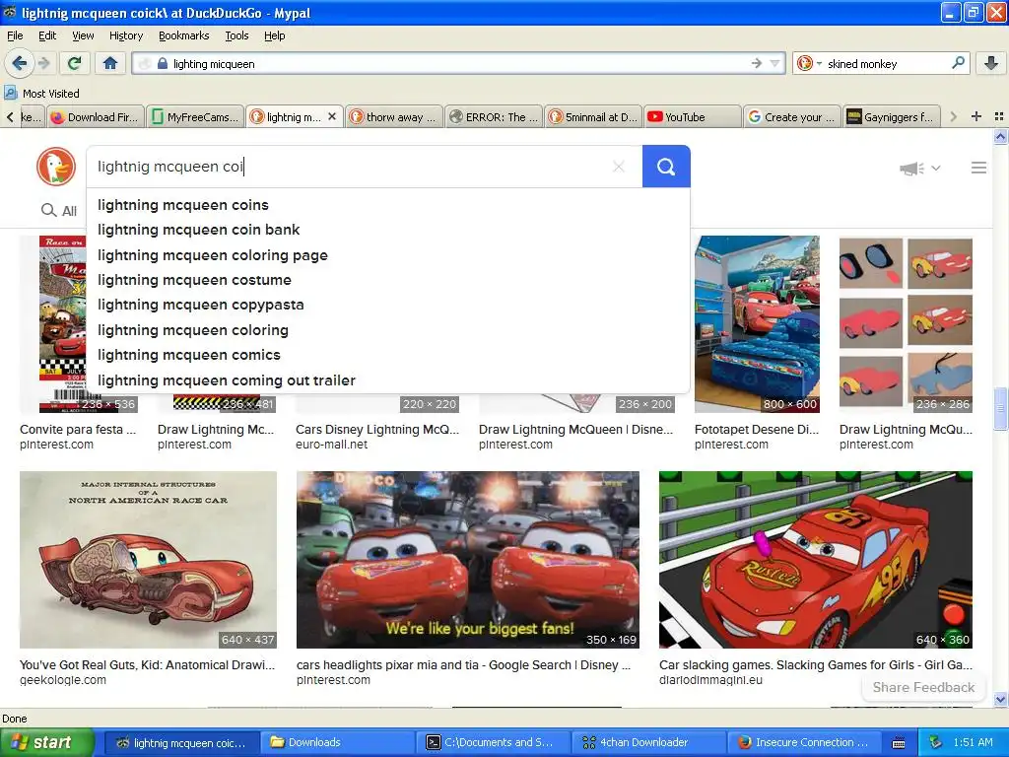Viewport: 1009px width, 757px height.
Task: Click the Share Feedback button
Action: [x=923, y=687]
